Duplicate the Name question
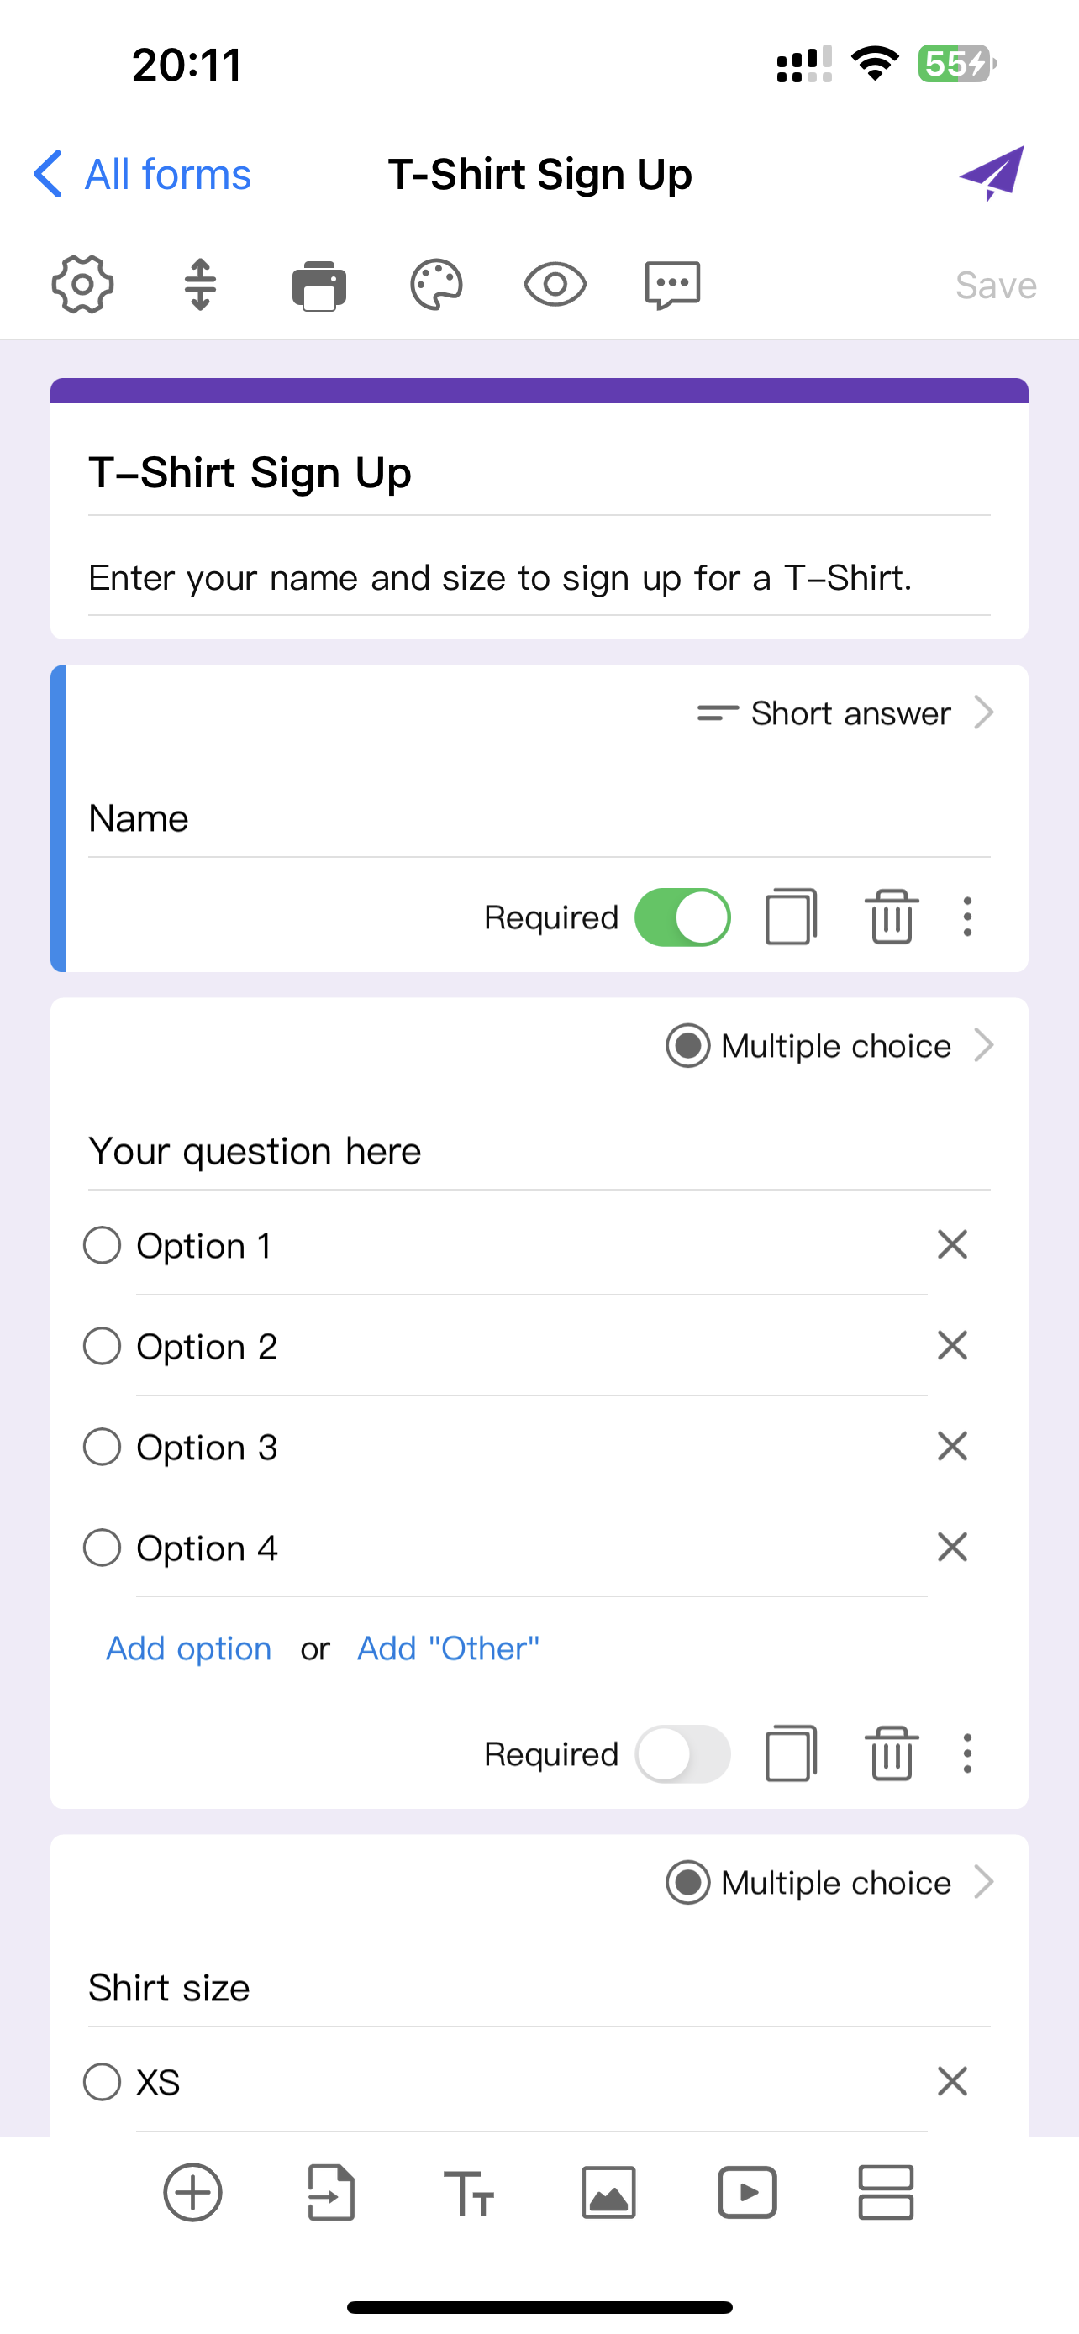 tap(791, 917)
